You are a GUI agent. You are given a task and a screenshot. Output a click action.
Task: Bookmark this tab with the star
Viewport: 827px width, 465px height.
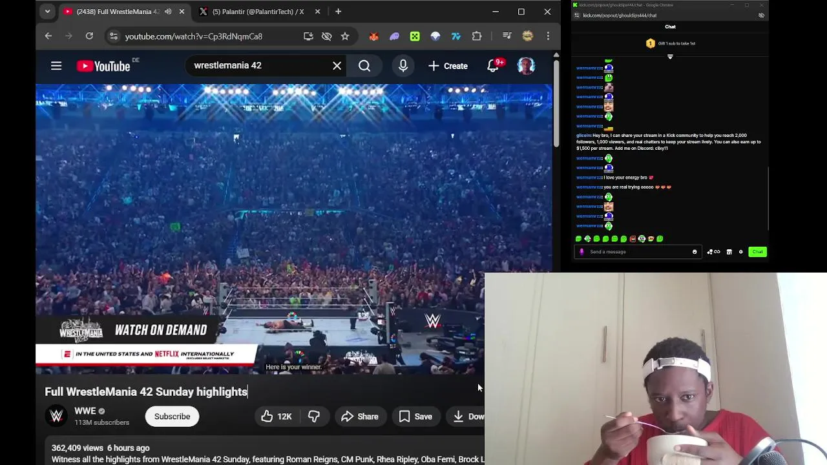345,36
